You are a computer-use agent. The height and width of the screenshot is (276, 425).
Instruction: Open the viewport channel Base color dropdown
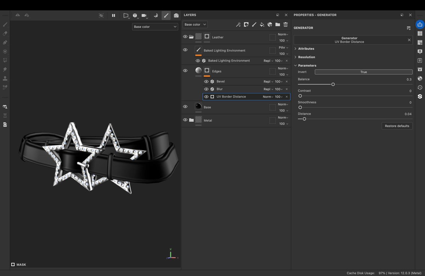pos(155,27)
